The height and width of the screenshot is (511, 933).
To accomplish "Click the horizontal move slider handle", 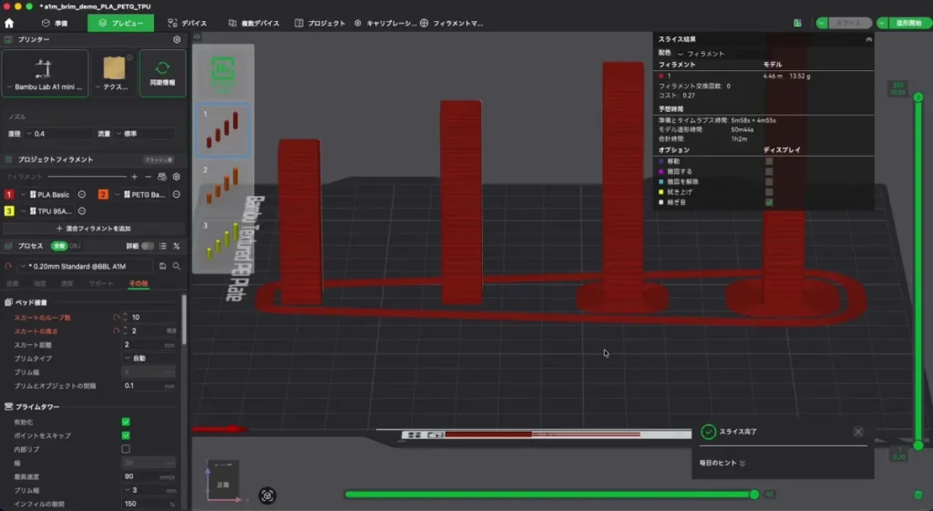I will click(754, 495).
